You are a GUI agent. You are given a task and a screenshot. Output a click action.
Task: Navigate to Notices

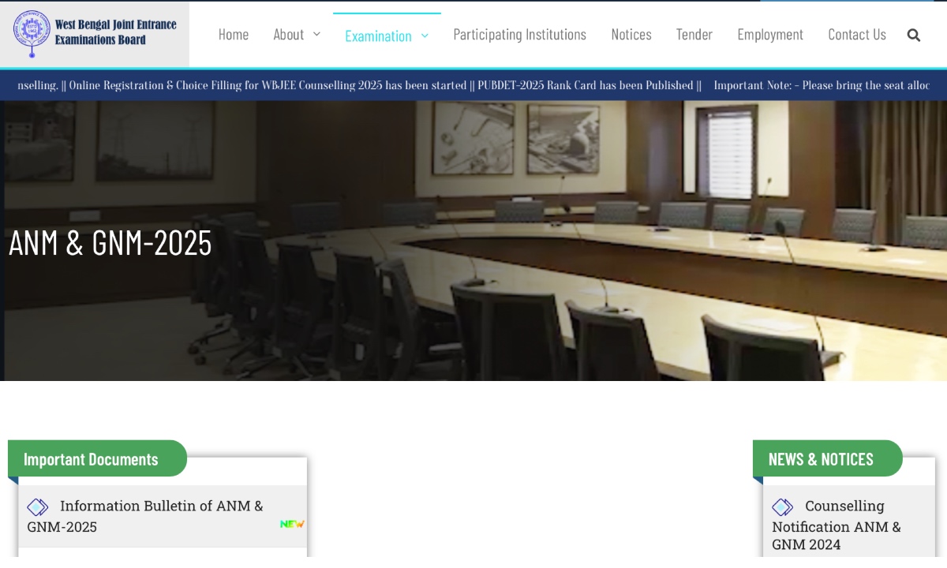coord(631,34)
